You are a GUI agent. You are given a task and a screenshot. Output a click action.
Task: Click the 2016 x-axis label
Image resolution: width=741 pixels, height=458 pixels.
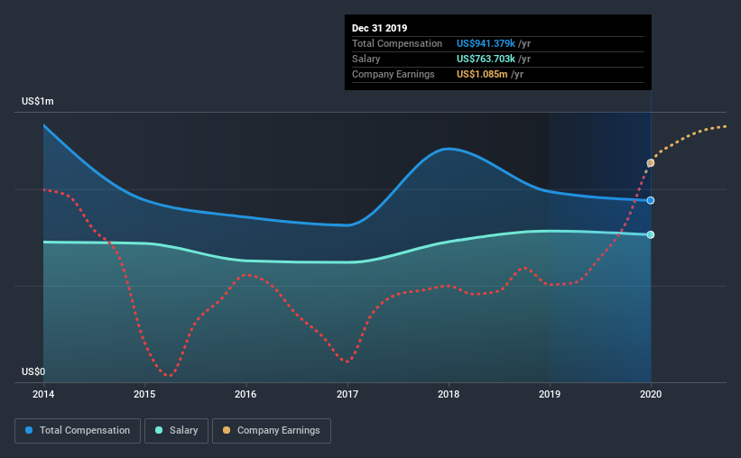[245, 394]
